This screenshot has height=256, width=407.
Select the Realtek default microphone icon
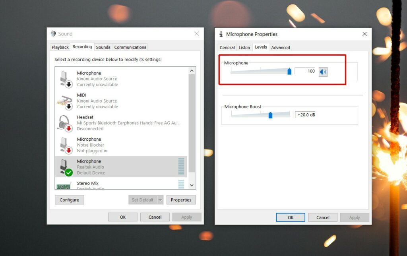(64, 167)
